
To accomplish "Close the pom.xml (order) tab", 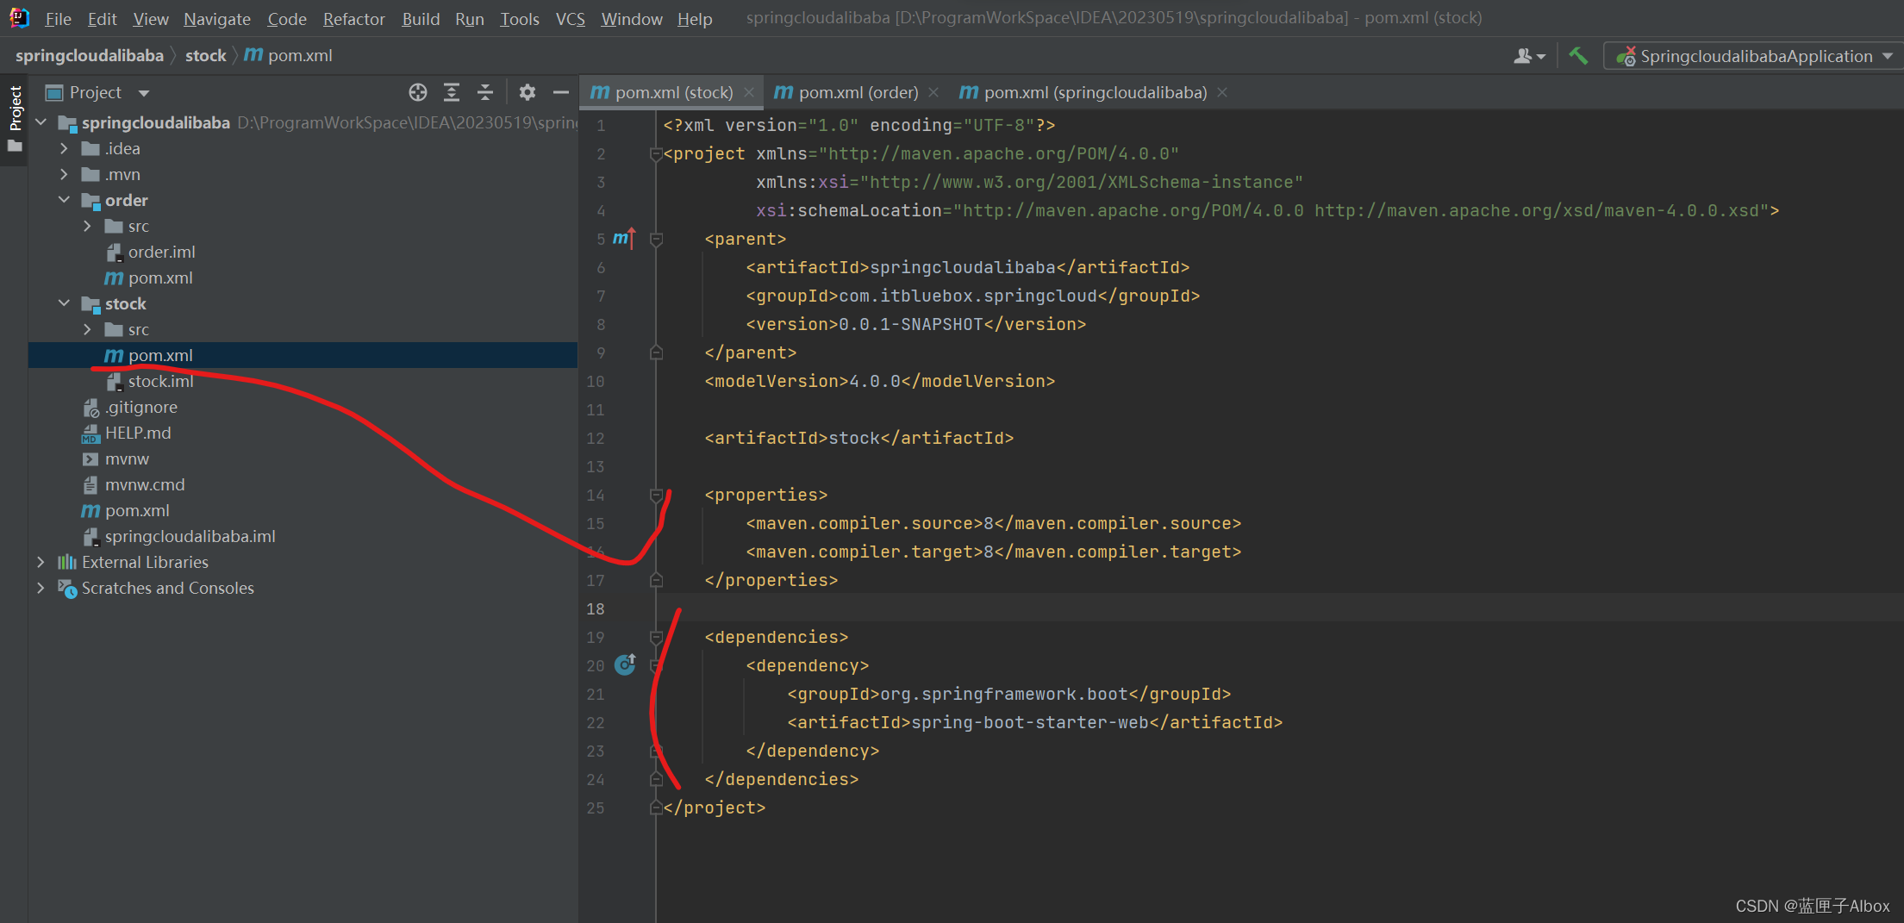I will tap(933, 92).
